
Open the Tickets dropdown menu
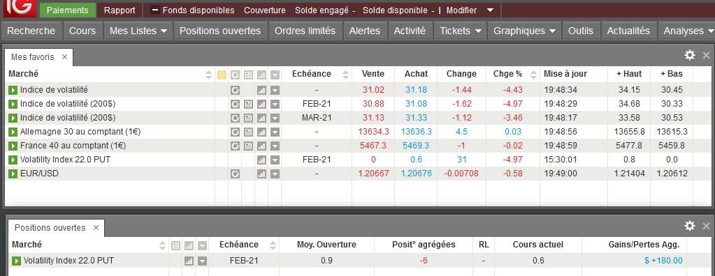click(x=461, y=31)
